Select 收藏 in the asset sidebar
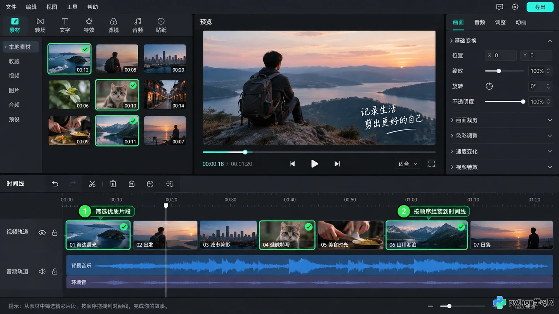This screenshot has height=314, width=559. (14, 61)
